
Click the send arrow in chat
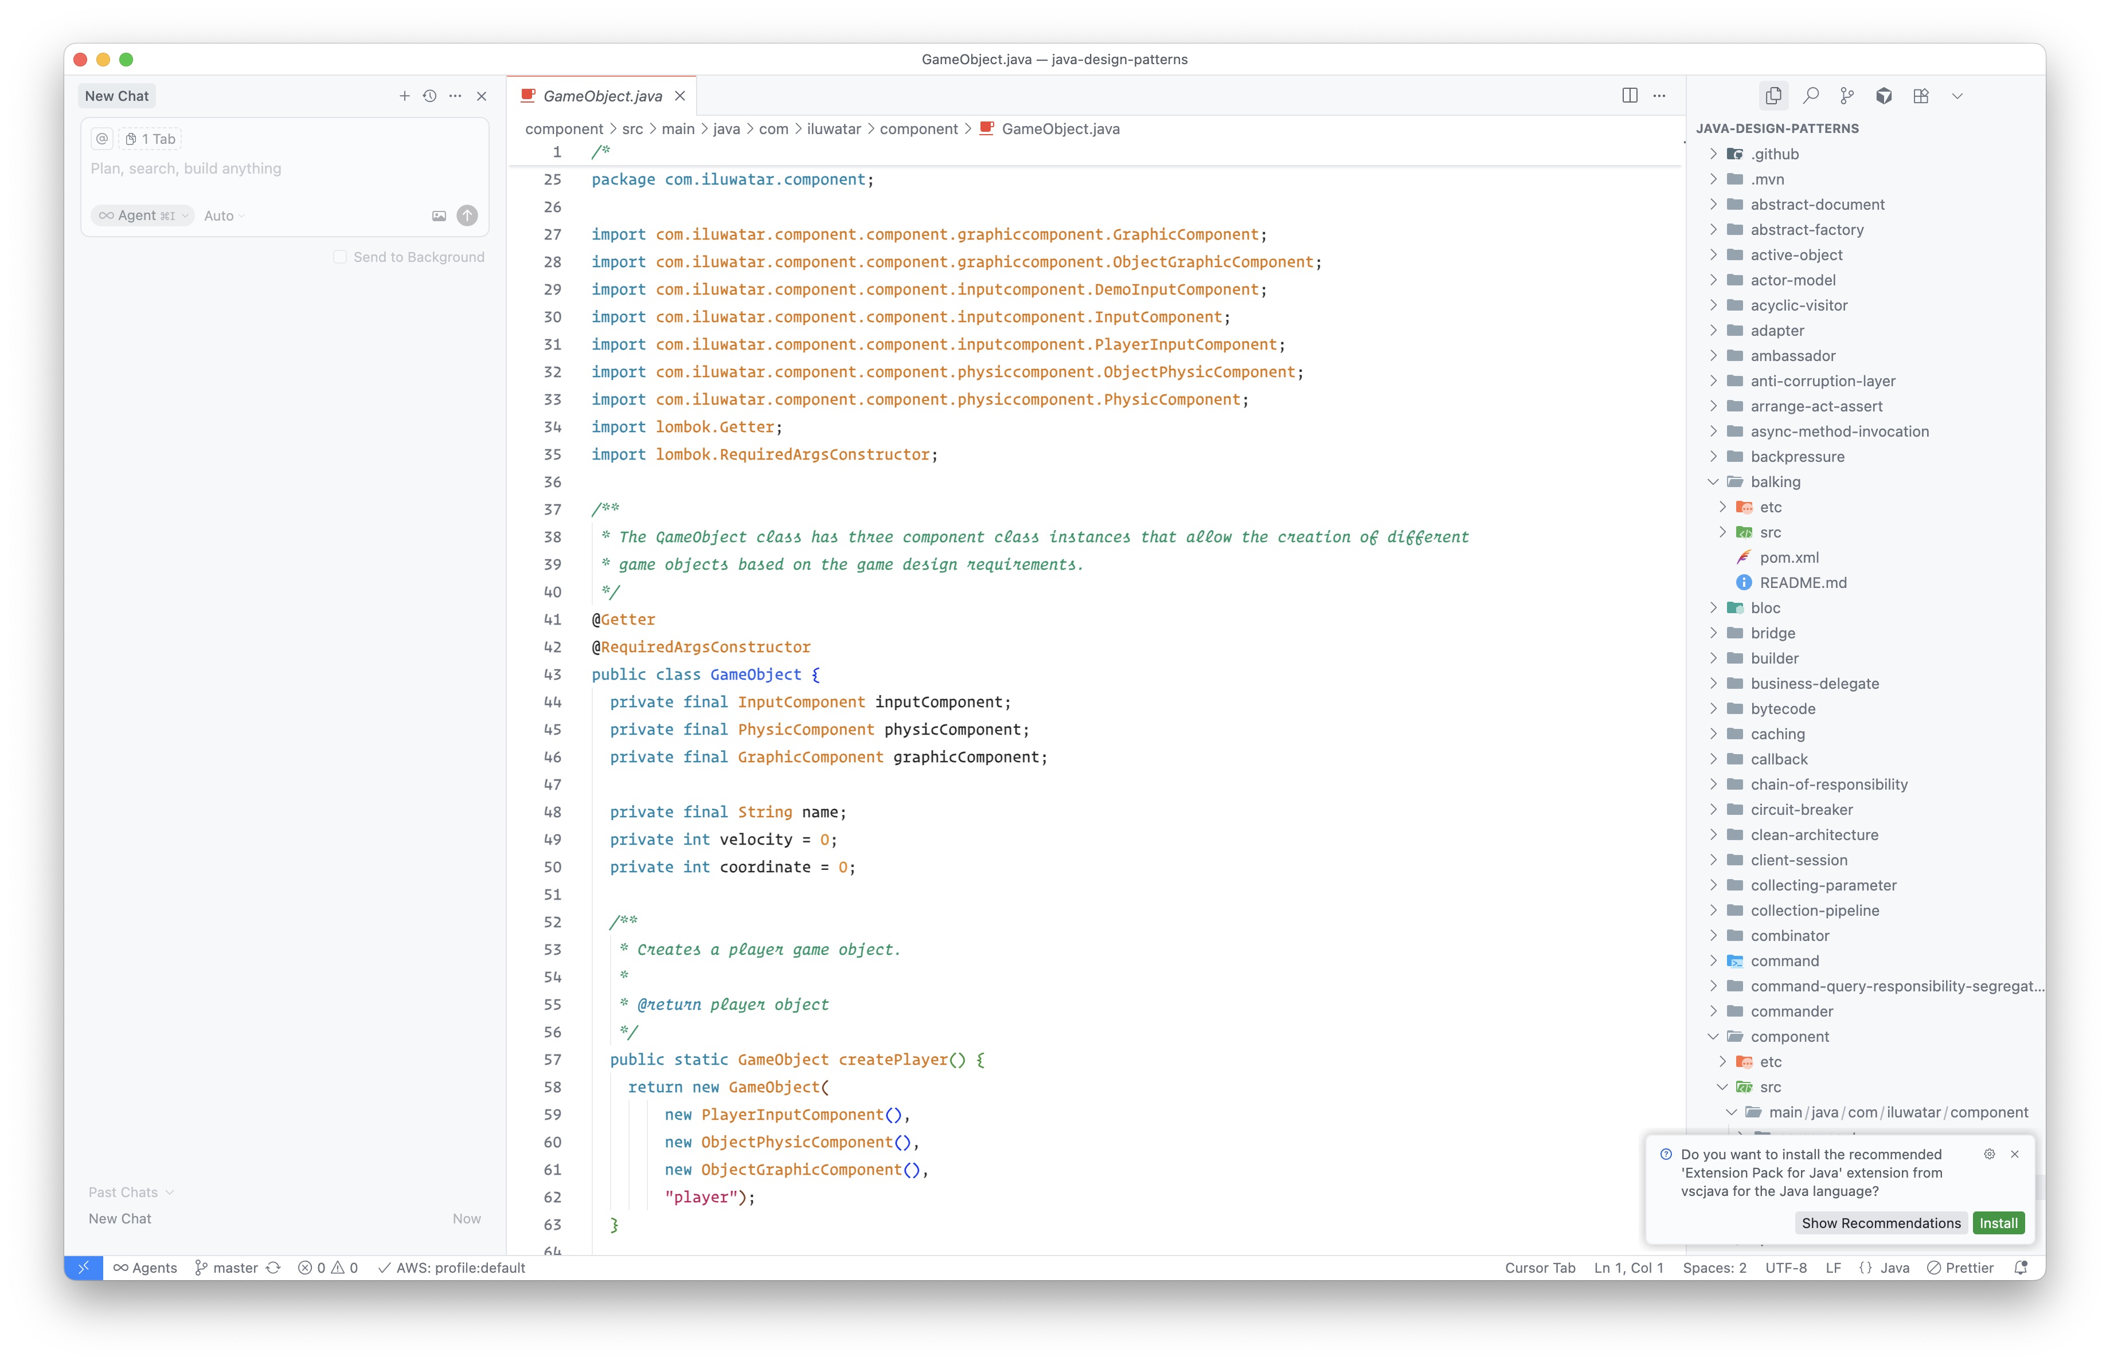(467, 215)
